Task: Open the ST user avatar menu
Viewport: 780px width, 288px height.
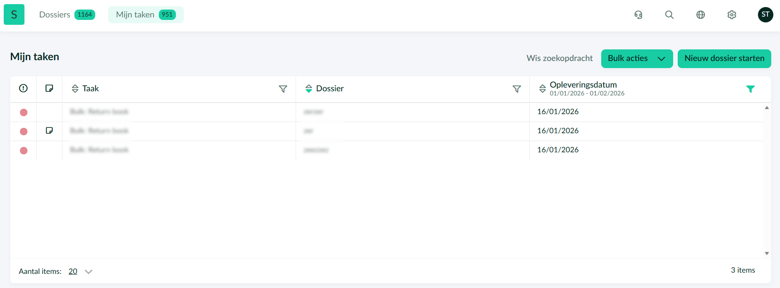Action: click(x=765, y=15)
